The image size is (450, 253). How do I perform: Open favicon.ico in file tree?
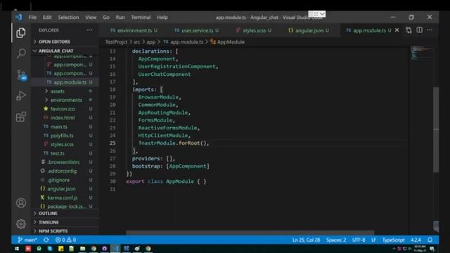pos(63,109)
